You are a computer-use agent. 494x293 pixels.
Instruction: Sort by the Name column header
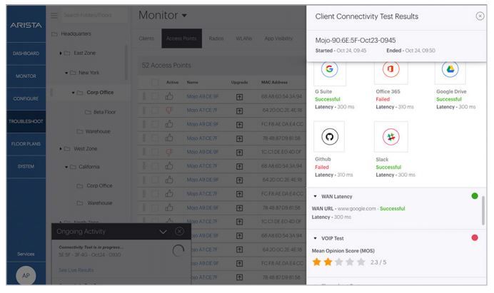(x=192, y=83)
